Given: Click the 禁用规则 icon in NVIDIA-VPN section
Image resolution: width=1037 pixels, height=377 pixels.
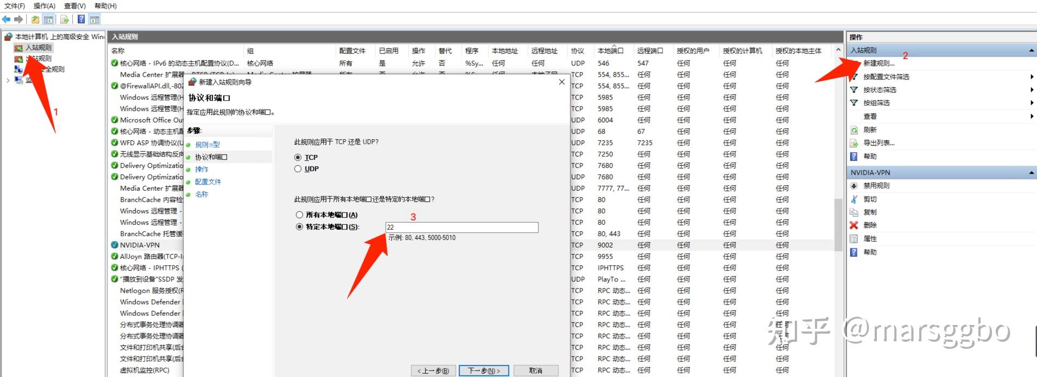Looking at the screenshot, I should point(854,186).
